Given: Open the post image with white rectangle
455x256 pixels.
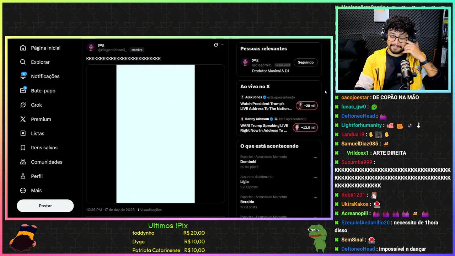Looking at the screenshot, I should (x=155, y=134).
